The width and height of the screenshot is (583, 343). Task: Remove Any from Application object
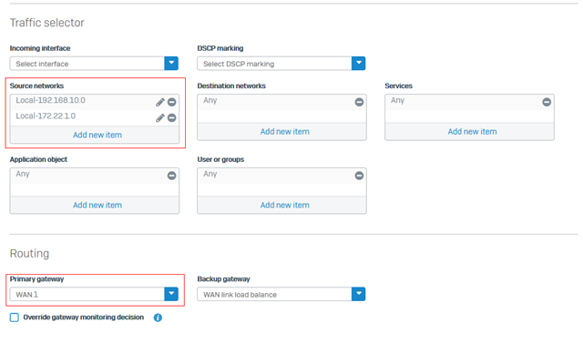point(172,176)
